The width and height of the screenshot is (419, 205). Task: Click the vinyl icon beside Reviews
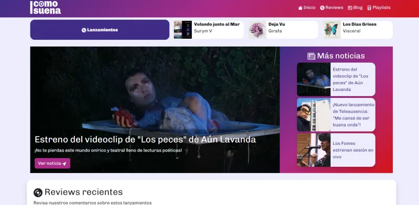tap(322, 8)
